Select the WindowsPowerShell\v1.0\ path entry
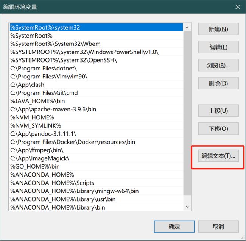 pos(96,52)
